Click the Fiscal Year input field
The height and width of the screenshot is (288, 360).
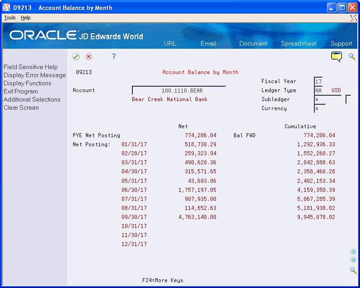click(x=318, y=81)
